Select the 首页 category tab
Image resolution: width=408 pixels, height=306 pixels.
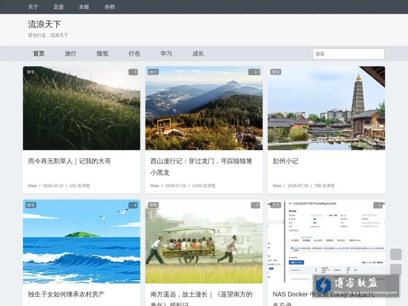pyautogui.click(x=39, y=54)
